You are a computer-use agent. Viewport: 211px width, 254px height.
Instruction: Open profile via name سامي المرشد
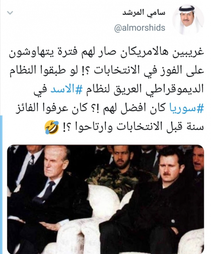pyautogui.click(x=144, y=13)
